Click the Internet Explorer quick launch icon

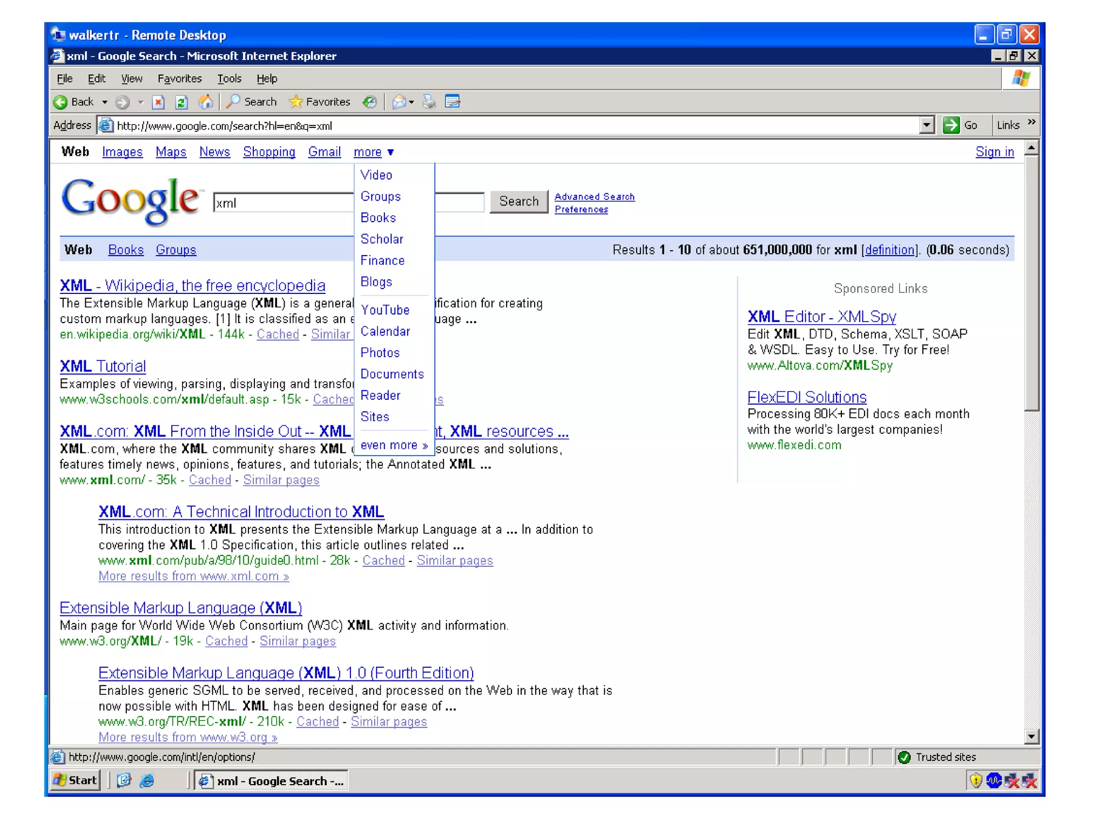point(147,780)
